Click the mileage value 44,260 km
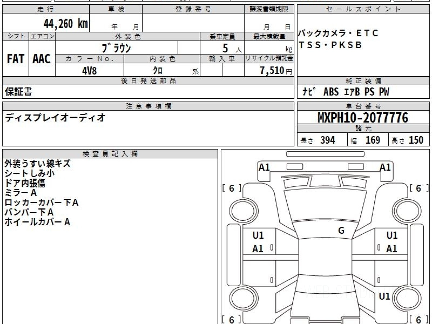This screenshot has width=432, height=324. pyautogui.click(x=66, y=24)
